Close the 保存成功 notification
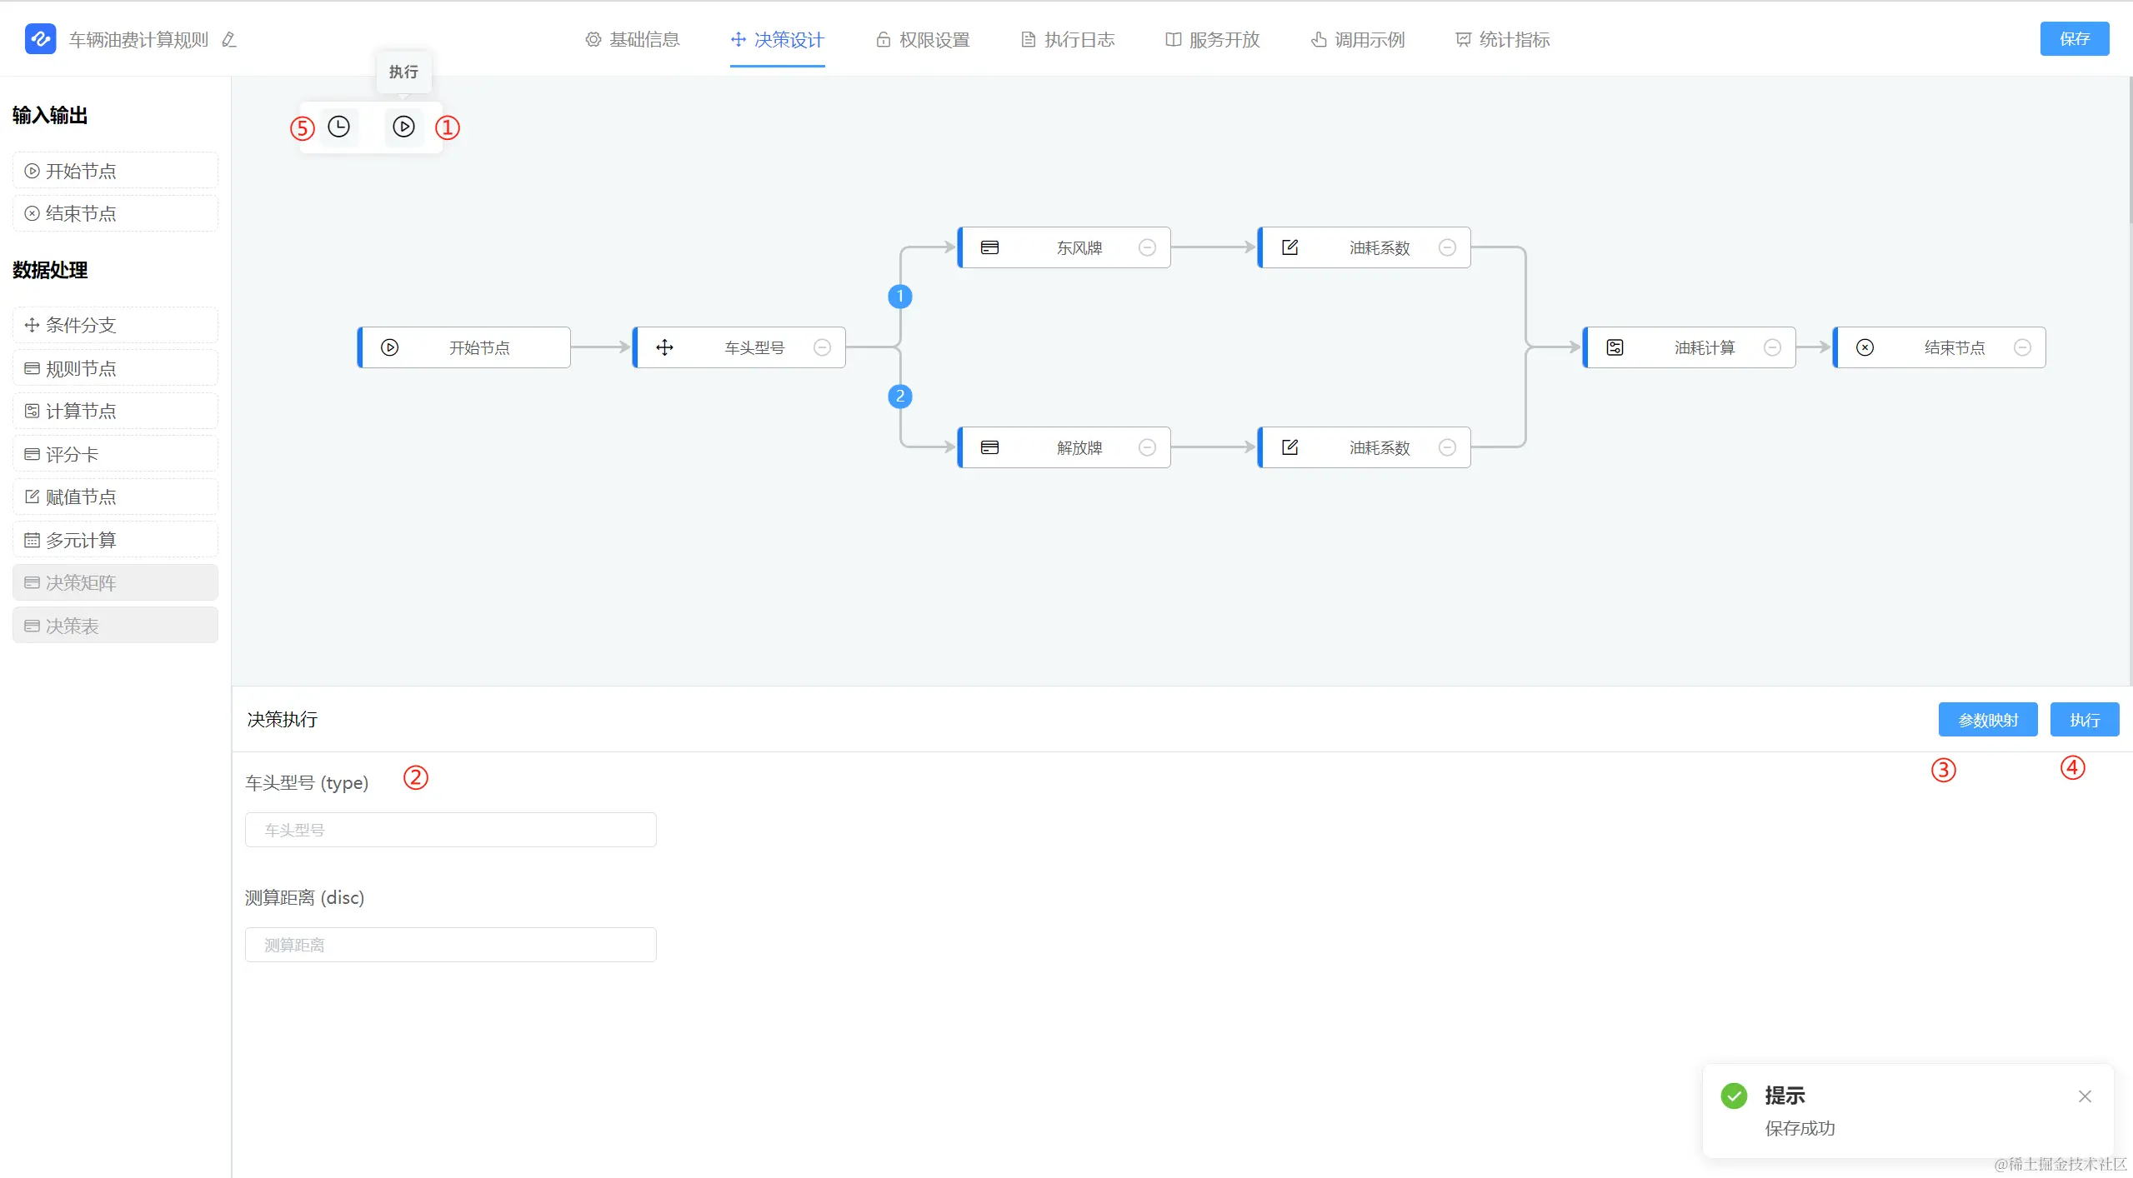The height and width of the screenshot is (1178, 2133). [2085, 1096]
